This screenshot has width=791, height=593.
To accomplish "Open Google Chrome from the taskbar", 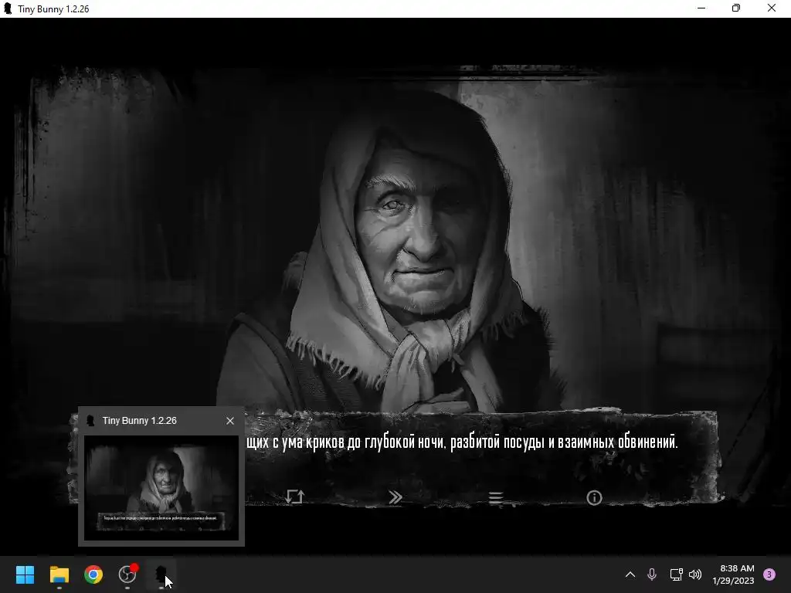I will click(x=93, y=574).
